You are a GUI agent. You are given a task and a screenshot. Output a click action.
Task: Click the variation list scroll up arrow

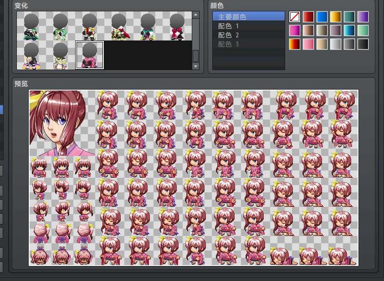(x=195, y=15)
